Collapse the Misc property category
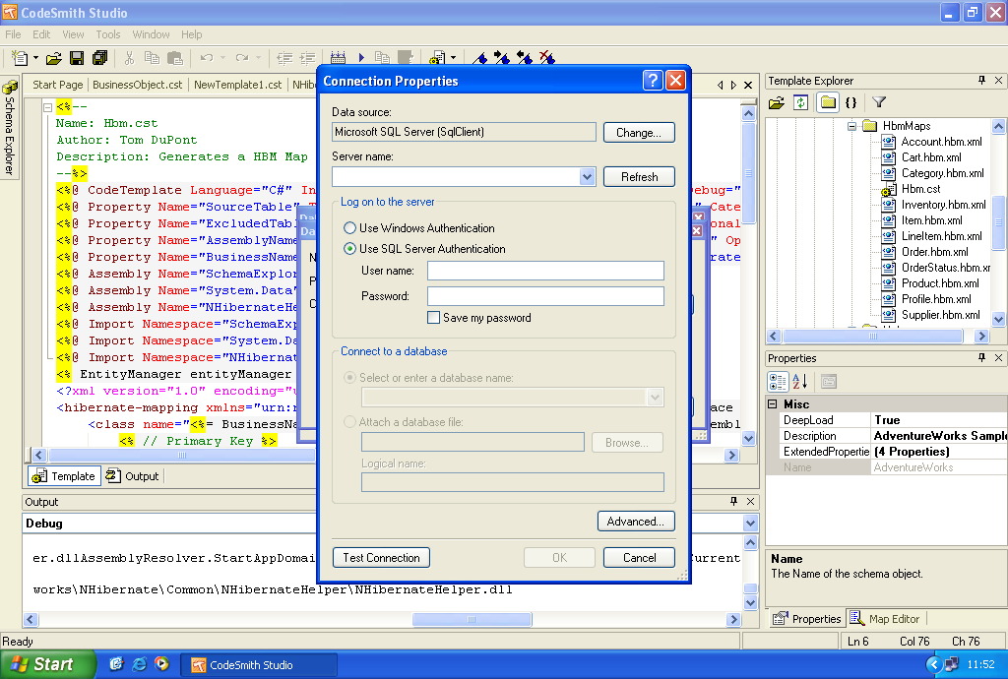This screenshot has width=1008, height=679. coord(773,404)
